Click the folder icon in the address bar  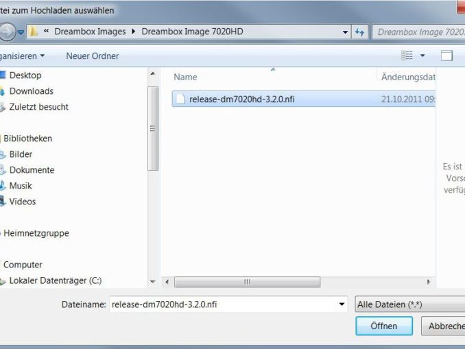(x=34, y=32)
